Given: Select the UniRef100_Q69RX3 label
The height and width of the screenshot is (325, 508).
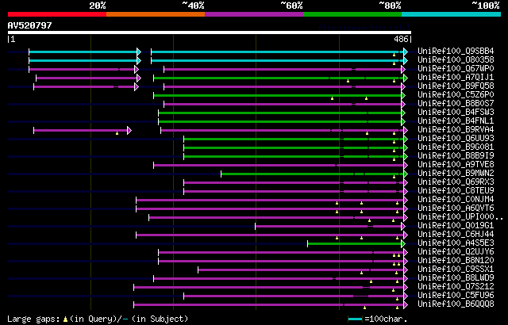Looking at the screenshot, I should [x=456, y=182].
